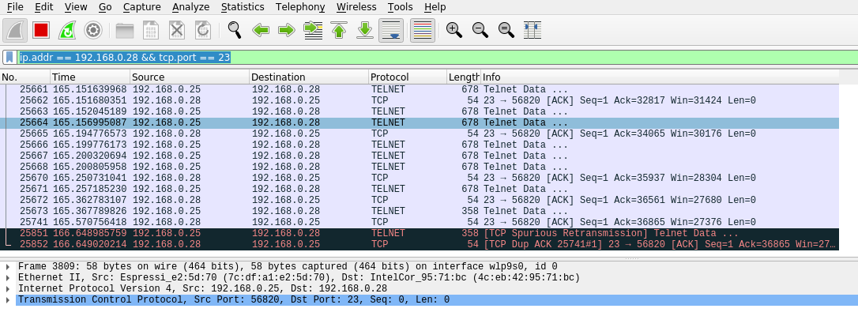Viewport: 858px width, 316px height.
Task: Select packet 25666 in the list
Action: tap(420, 145)
